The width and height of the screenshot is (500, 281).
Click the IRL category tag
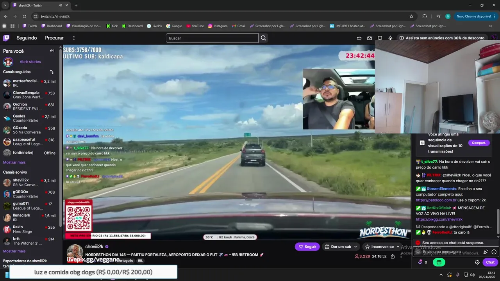pyautogui.click(x=140, y=261)
